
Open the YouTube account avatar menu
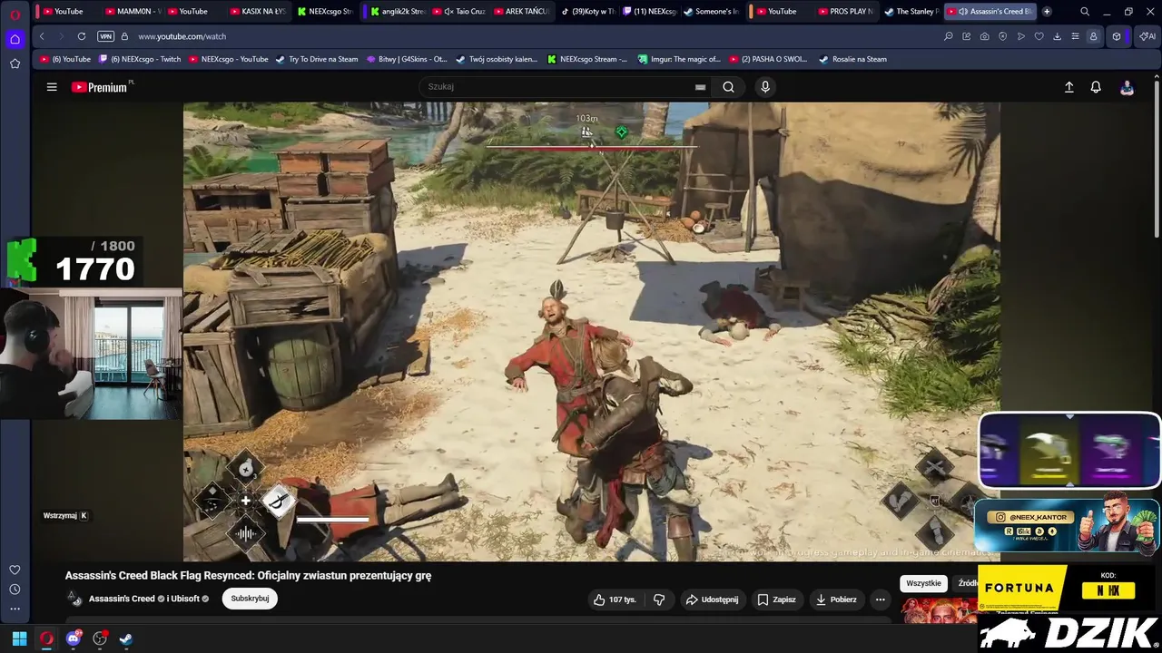click(x=1127, y=87)
